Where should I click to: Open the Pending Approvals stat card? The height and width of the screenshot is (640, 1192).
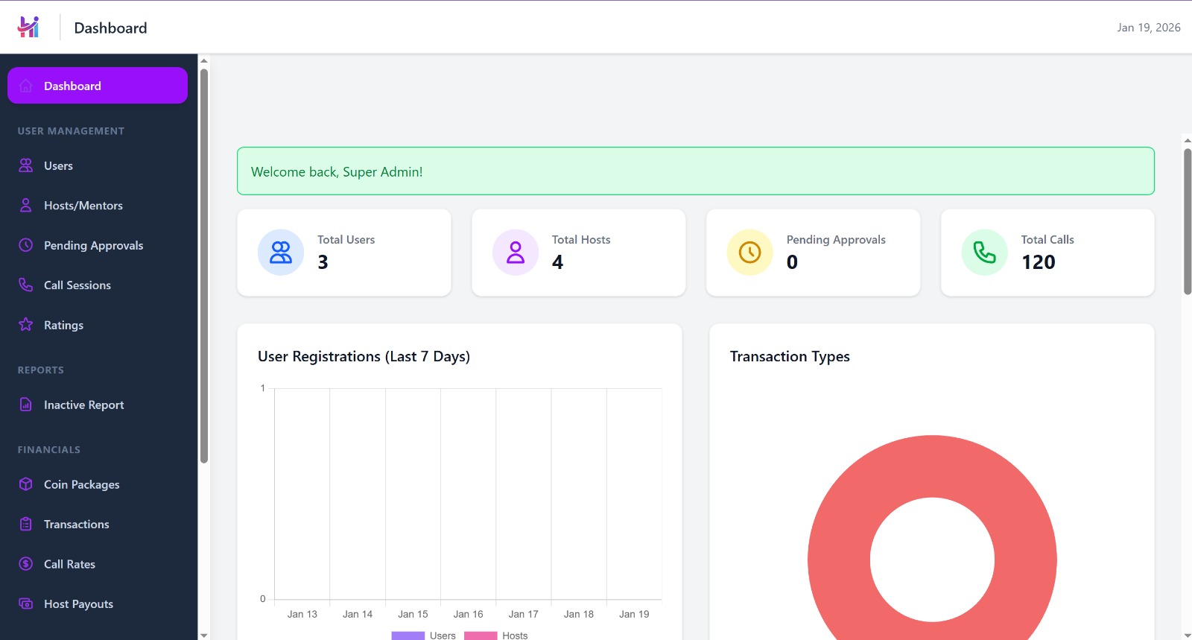coord(813,253)
